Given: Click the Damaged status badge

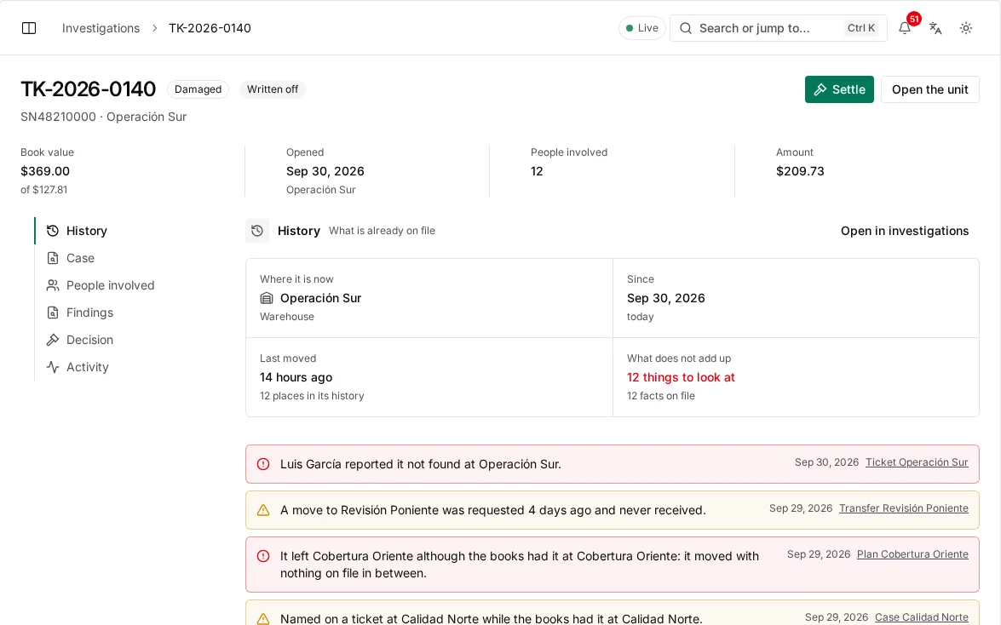Looking at the screenshot, I should (x=198, y=89).
